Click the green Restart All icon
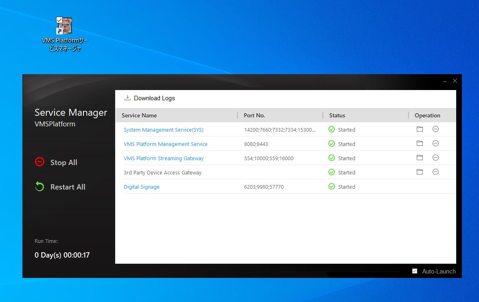Image resolution: width=479 pixels, height=302 pixels. coord(40,186)
